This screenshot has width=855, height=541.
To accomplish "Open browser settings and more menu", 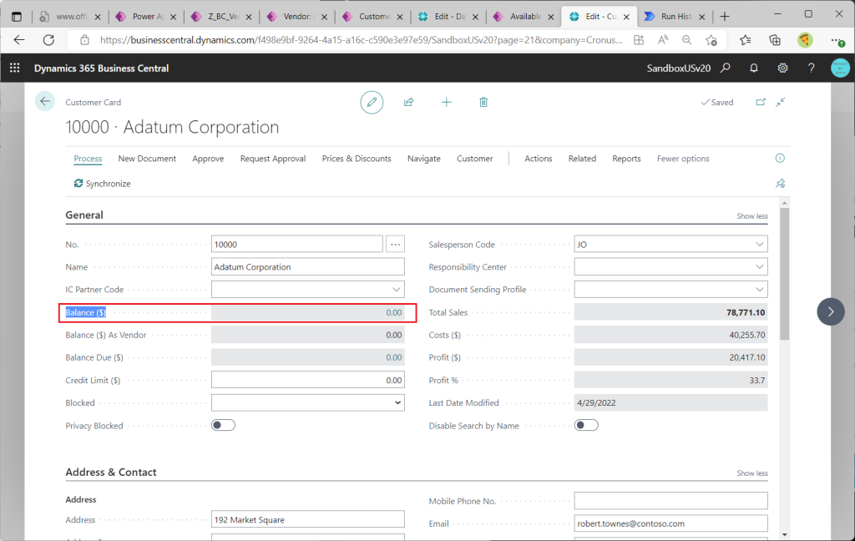I will pyautogui.click(x=837, y=40).
